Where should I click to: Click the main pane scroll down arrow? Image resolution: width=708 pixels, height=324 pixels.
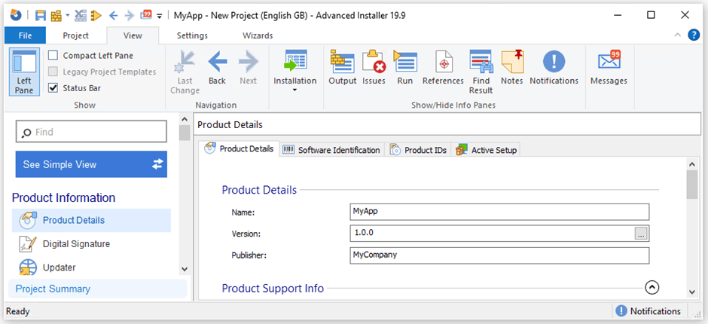tap(692, 292)
